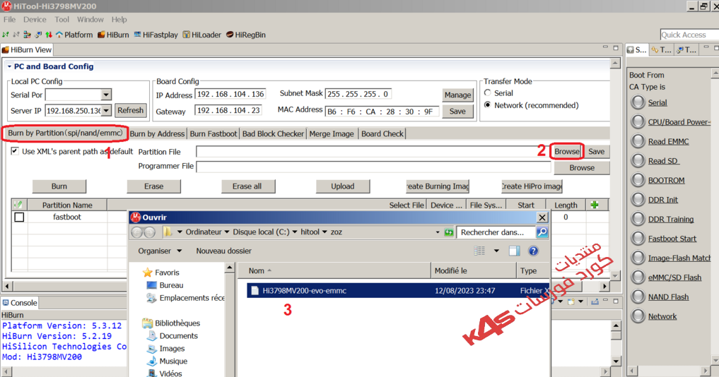The image size is (719, 377).
Task: Open the Tool menu
Action: [x=62, y=19]
